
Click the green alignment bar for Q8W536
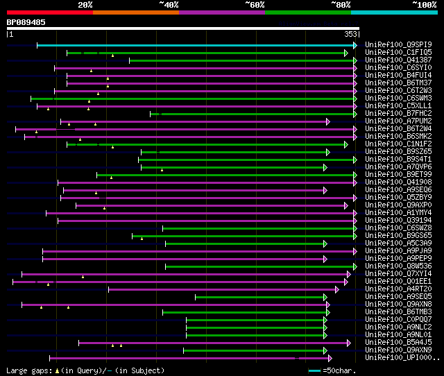point(259,266)
